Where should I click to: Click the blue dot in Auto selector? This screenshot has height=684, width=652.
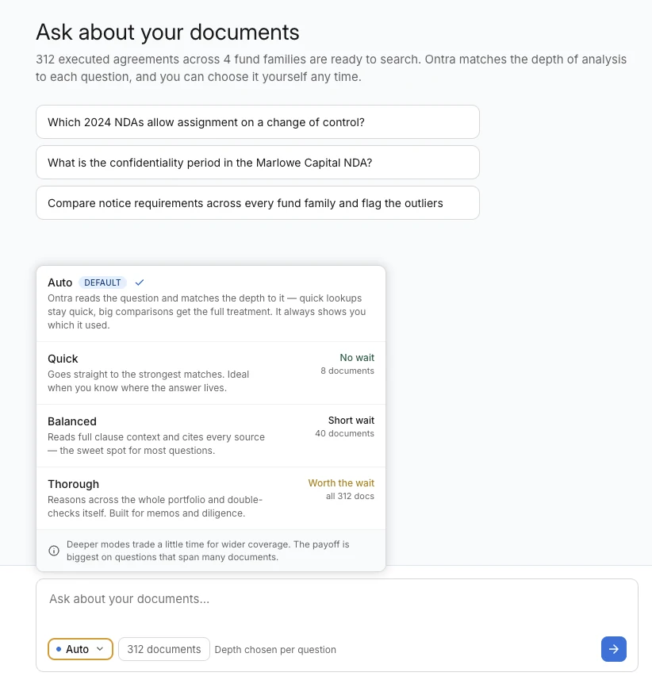coord(59,649)
